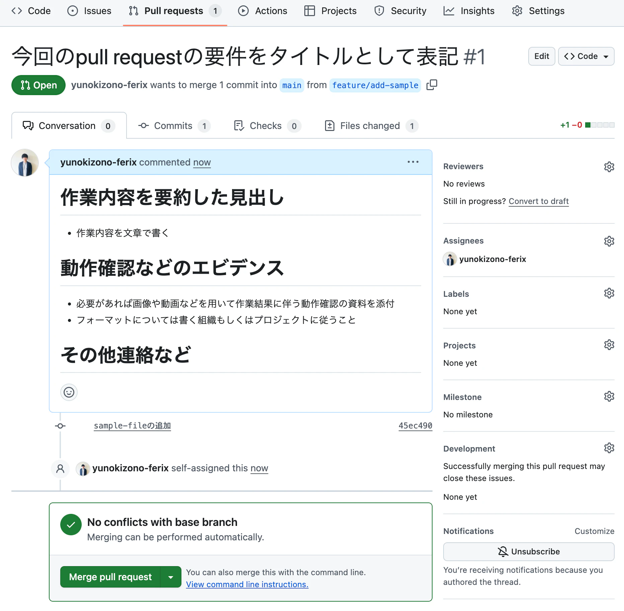View command line instructions link
The image size is (624, 611).
point(247,584)
